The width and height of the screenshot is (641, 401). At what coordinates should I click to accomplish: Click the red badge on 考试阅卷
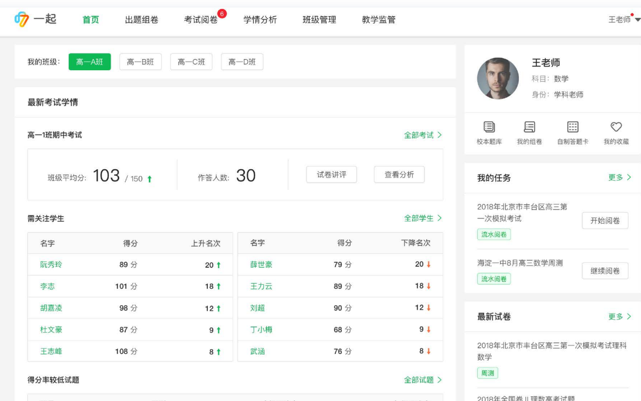(223, 13)
